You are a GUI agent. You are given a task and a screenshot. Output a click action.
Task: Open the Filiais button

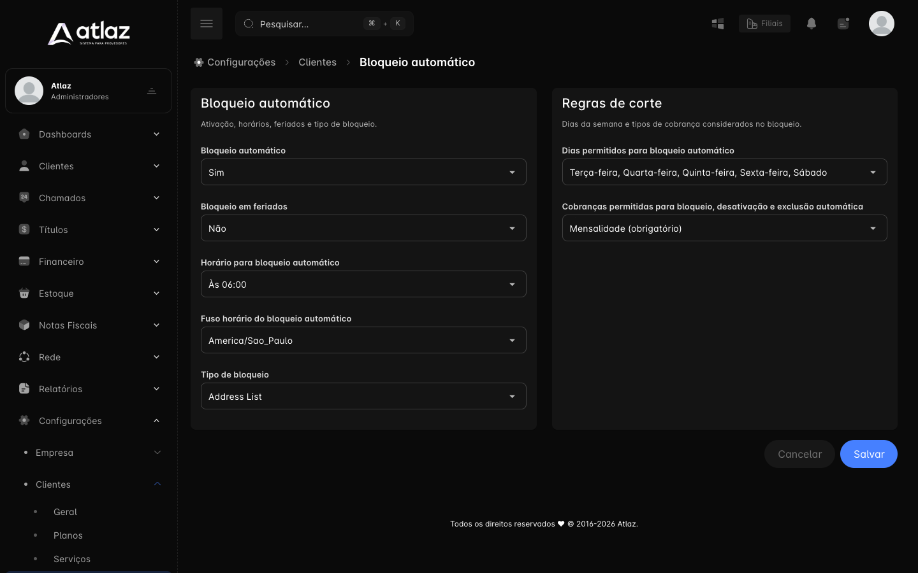tap(764, 24)
